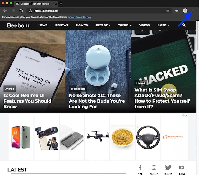Viewport: 199px width, 175px height.
Task: Click Import favourites now link
Action: (x=80, y=17)
